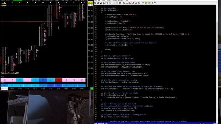Click the file name in editor status bar
Image resolution: width=221 pixels, height=124 pixels.
[101, 123]
